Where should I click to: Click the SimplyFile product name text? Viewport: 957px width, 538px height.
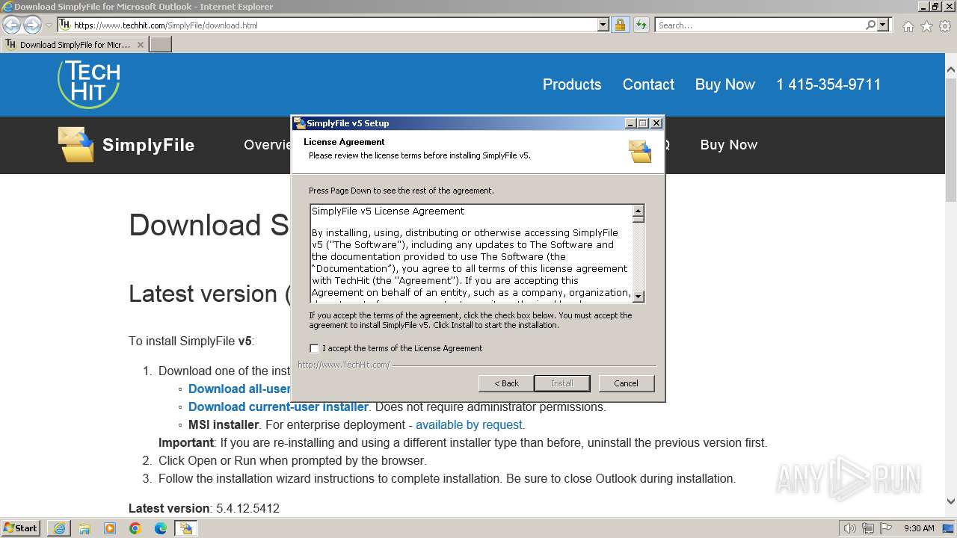(x=148, y=145)
